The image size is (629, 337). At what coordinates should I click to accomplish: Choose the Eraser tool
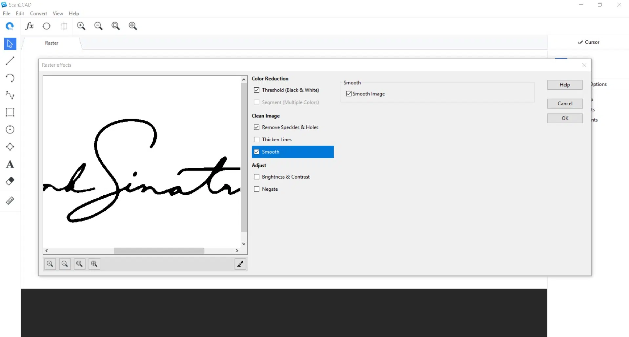pyautogui.click(x=10, y=181)
